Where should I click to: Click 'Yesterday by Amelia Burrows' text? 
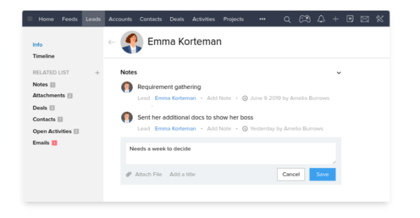coord(286,129)
